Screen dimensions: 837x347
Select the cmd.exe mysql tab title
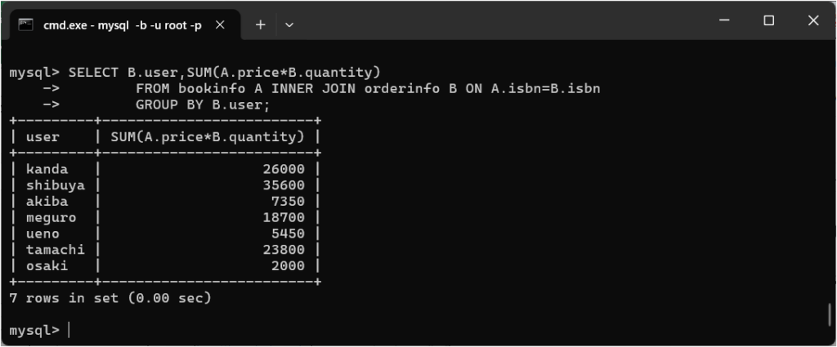coord(122,24)
